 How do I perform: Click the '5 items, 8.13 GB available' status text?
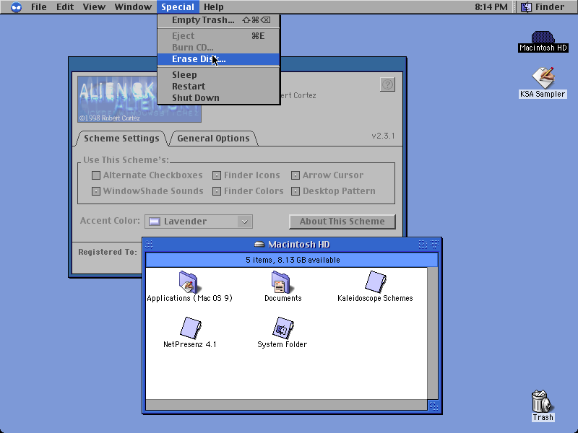[293, 260]
